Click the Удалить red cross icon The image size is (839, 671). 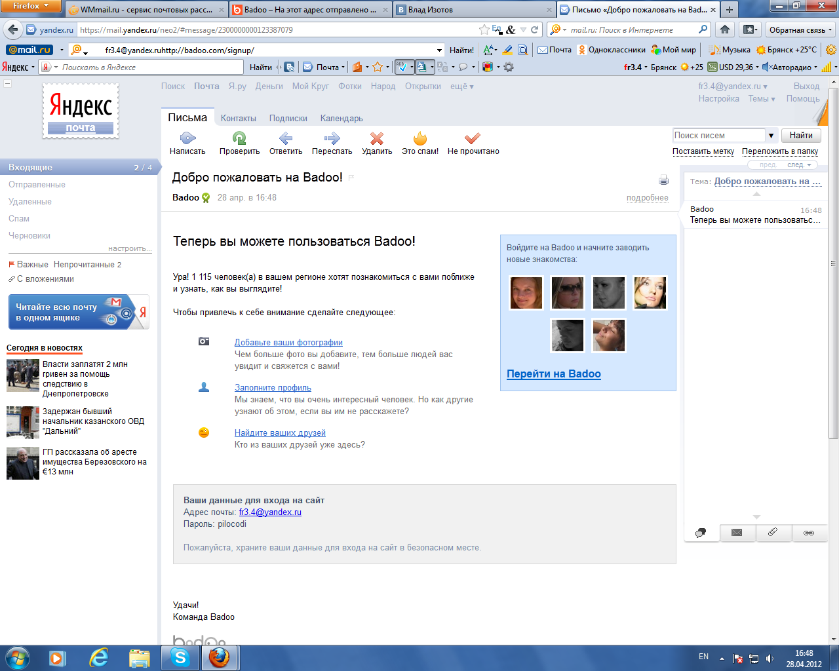377,138
